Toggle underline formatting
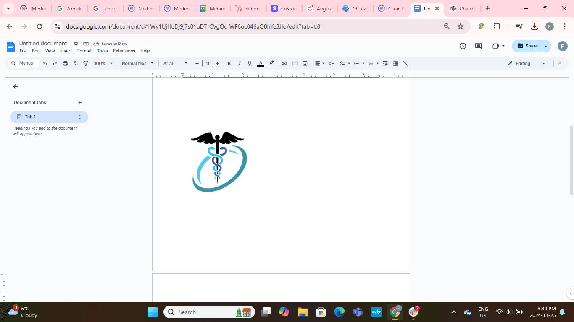 250,63
